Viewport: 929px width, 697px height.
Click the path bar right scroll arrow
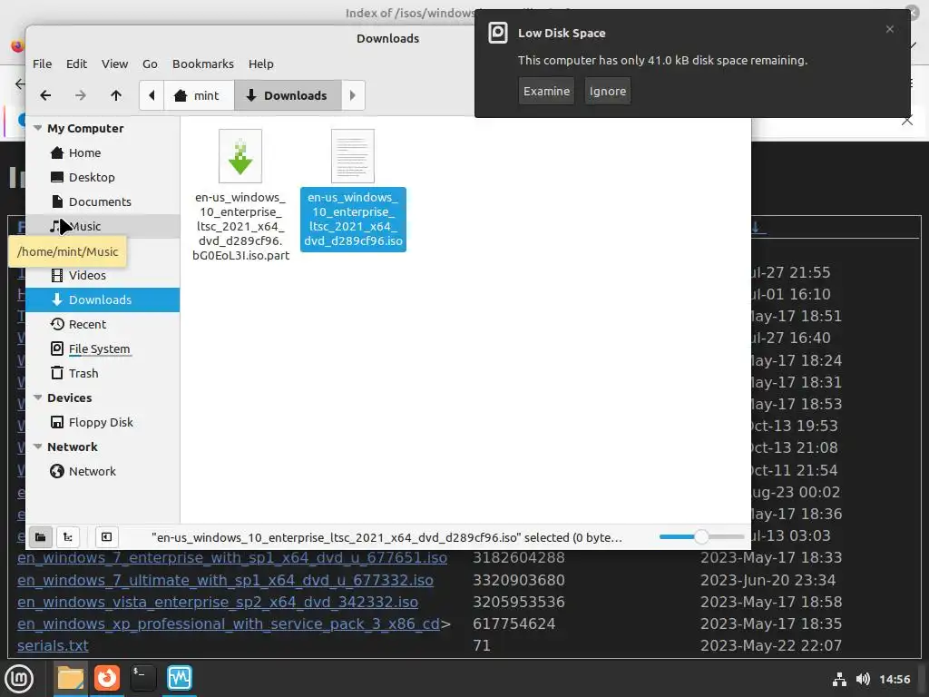coord(353,95)
